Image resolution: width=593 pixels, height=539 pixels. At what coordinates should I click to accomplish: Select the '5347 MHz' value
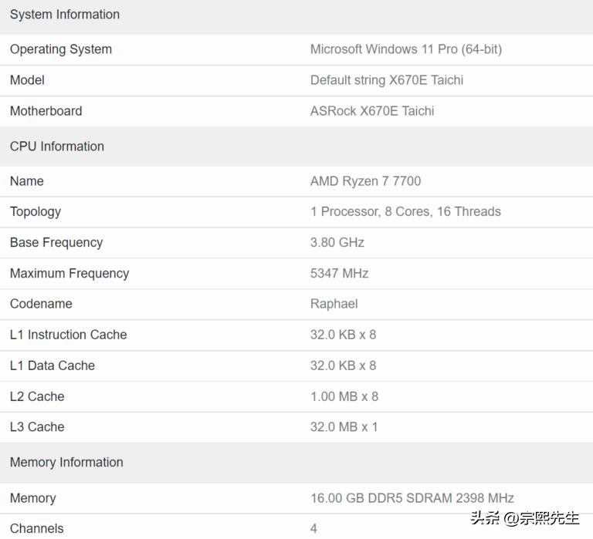[x=340, y=274]
